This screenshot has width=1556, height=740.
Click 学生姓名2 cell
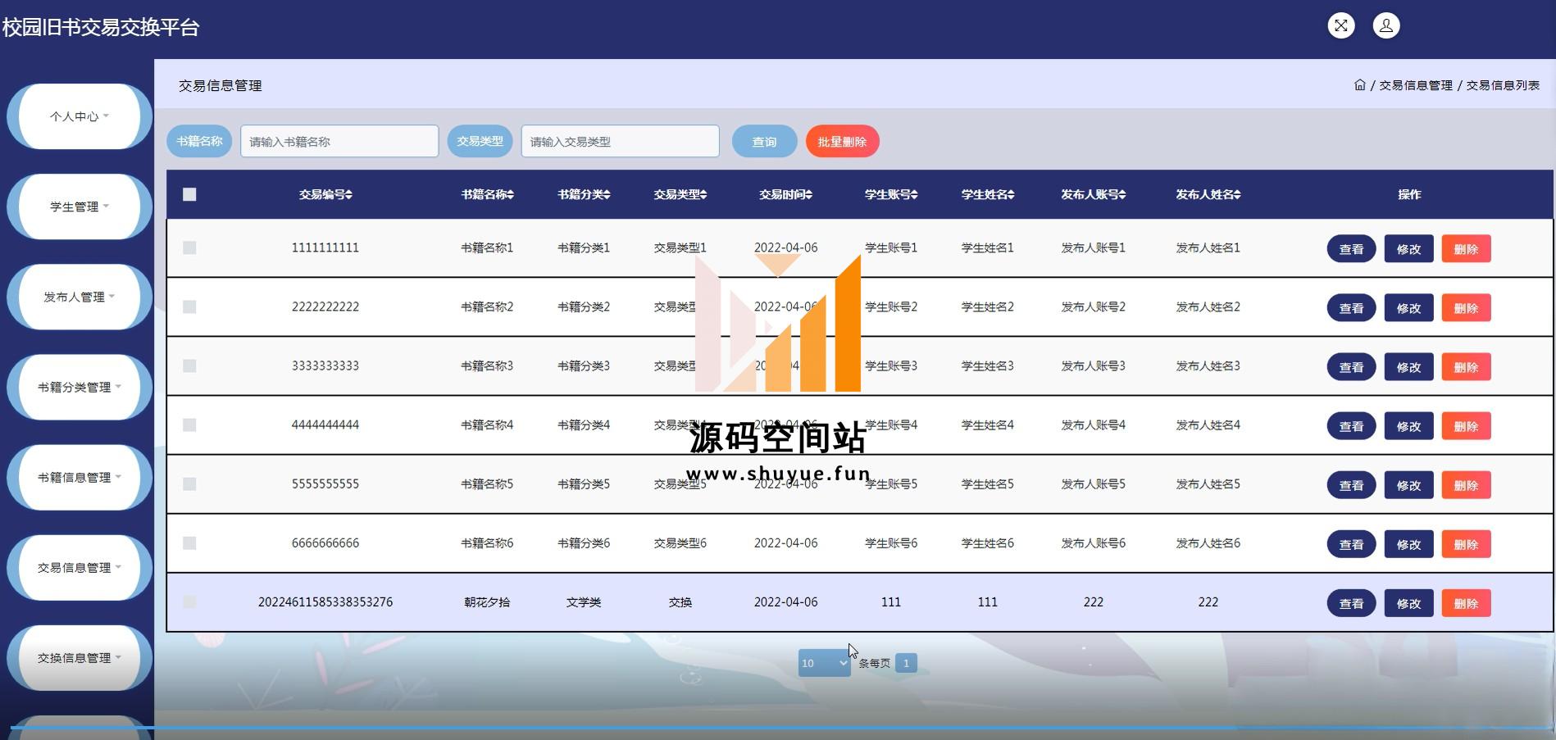click(988, 306)
